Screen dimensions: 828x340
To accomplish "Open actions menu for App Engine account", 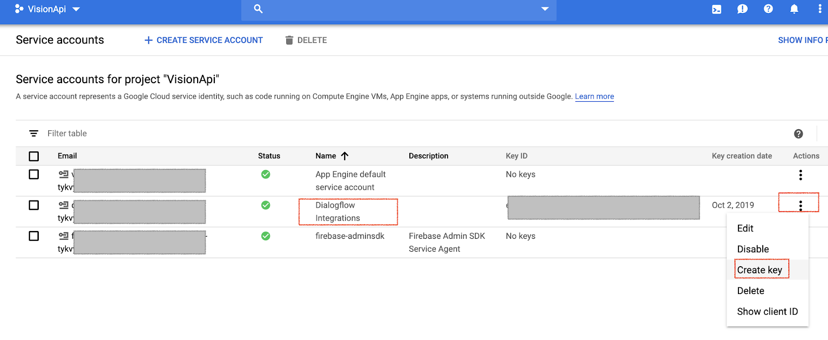I will [x=800, y=175].
